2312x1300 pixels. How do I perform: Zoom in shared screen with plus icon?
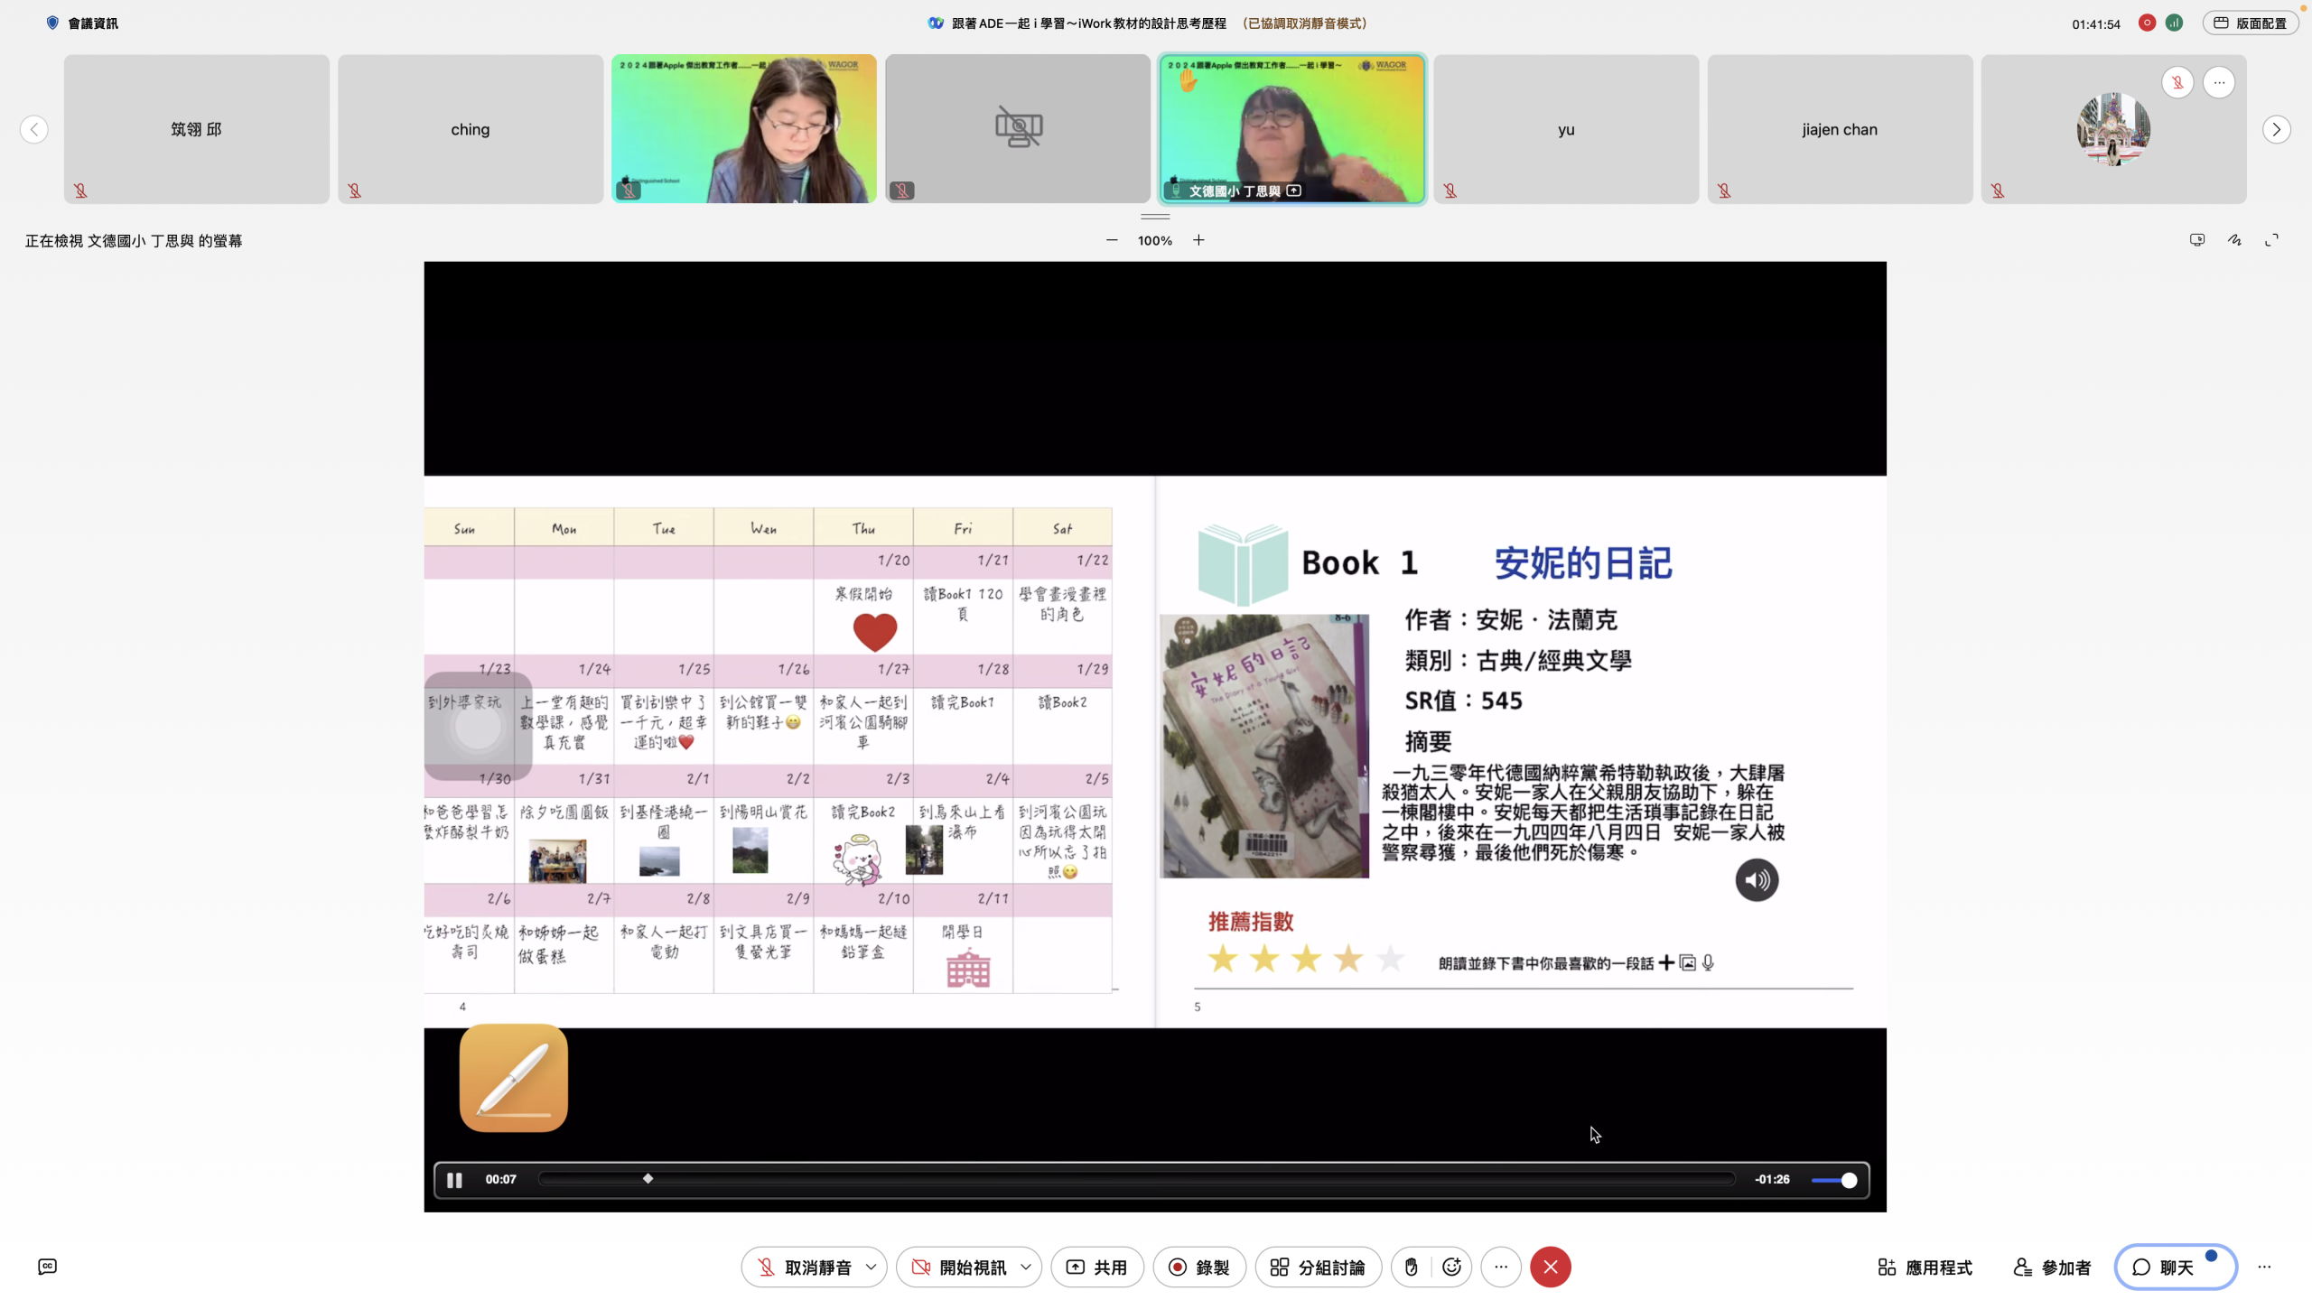[1198, 240]
